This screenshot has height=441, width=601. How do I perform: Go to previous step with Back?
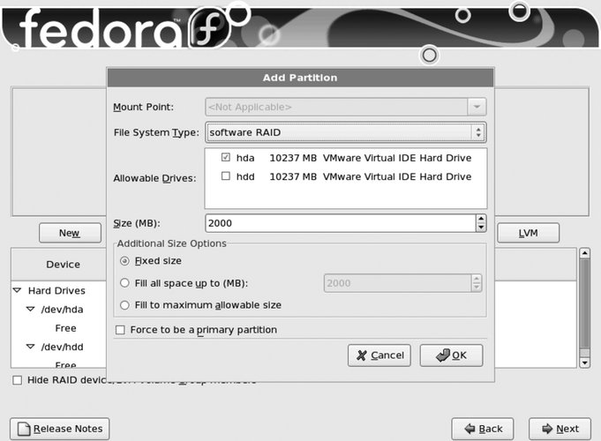(482, 430)
